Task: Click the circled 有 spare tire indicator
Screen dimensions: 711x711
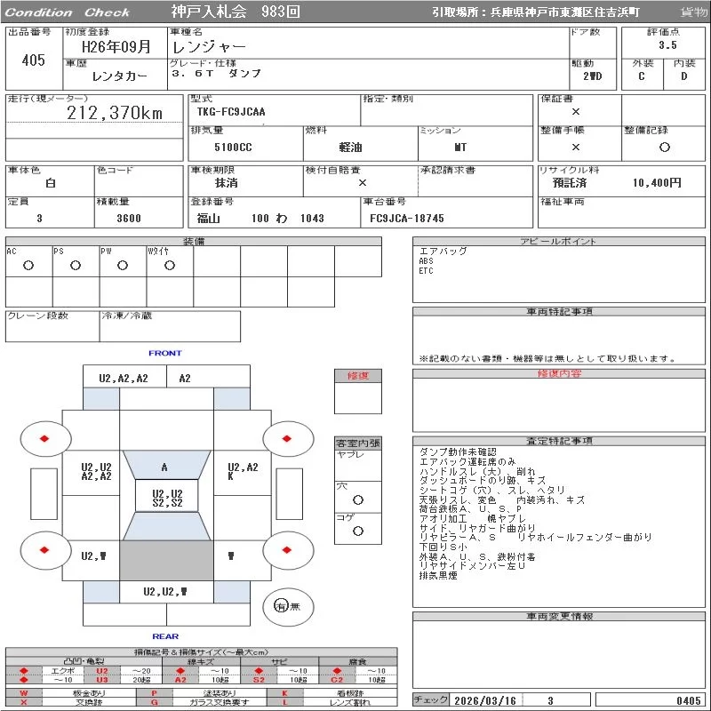Action: (282, 606)
